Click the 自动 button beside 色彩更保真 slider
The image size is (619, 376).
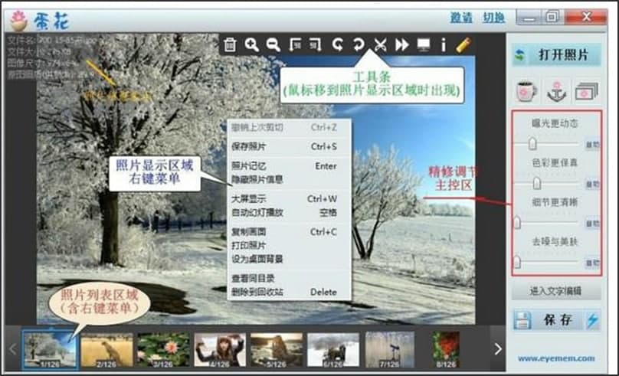(x=592, y=184)
